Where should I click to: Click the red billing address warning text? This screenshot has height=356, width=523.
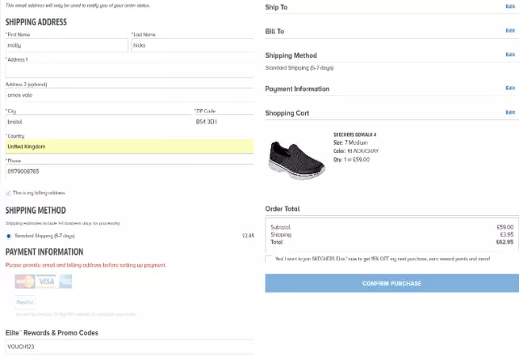click(86, 266)
